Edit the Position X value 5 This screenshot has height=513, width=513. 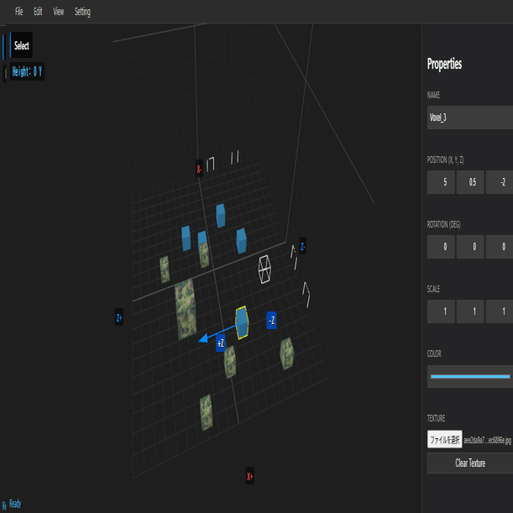pyautogui.click(x=441, y=182)
